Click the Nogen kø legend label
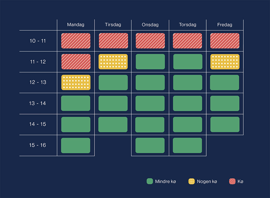270x198 pixels. pyautogui.click(x=207, y=182)
